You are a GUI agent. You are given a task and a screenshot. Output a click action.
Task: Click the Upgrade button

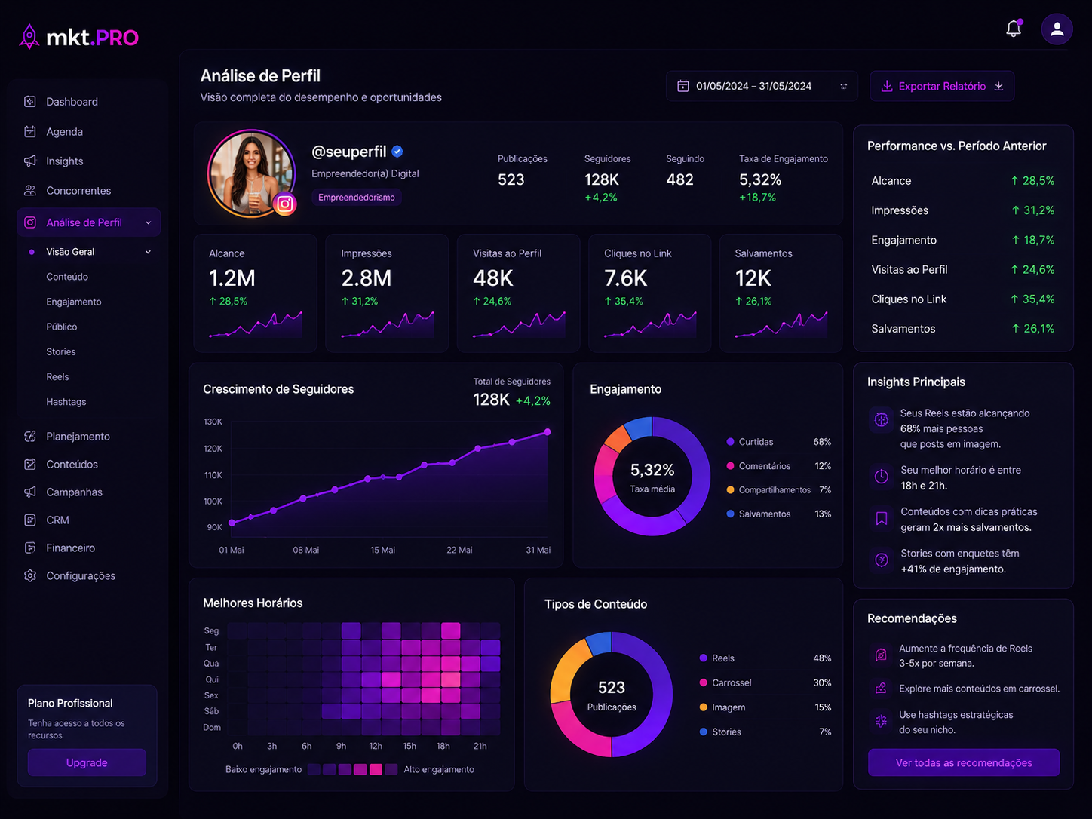click(87, 762)
